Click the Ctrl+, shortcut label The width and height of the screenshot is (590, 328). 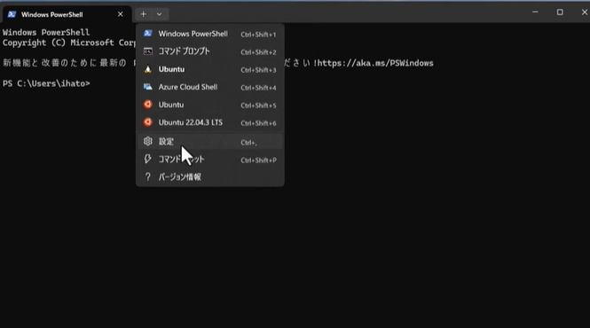point(248,143)
